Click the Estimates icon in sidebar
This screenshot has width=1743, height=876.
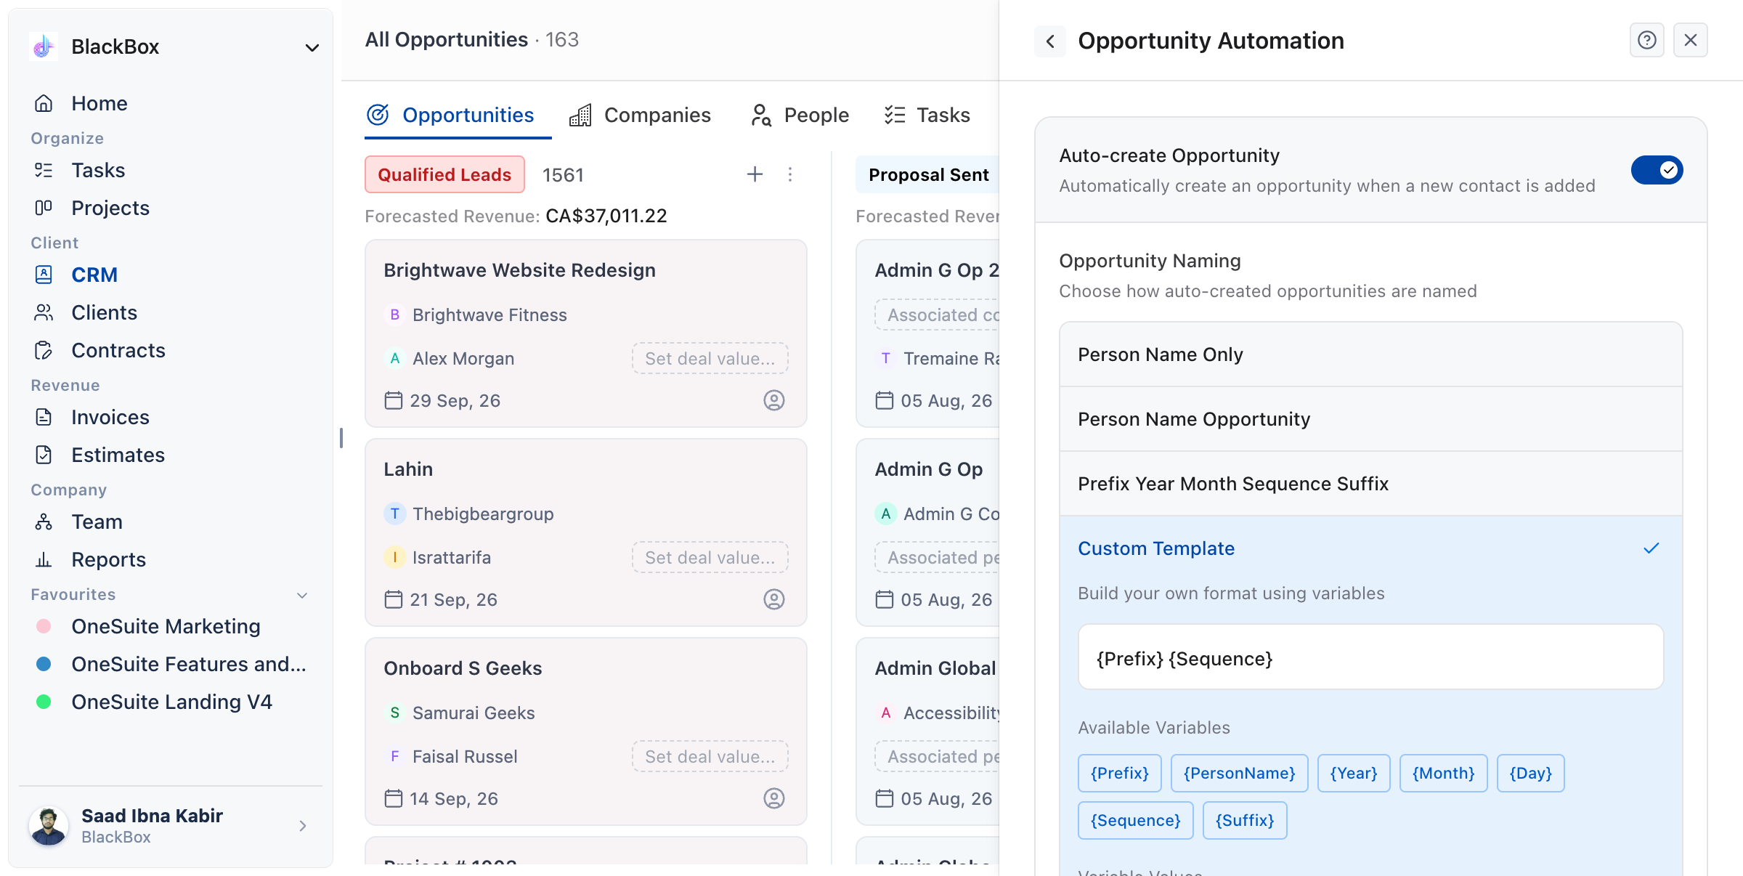click(x=44, y=455)
